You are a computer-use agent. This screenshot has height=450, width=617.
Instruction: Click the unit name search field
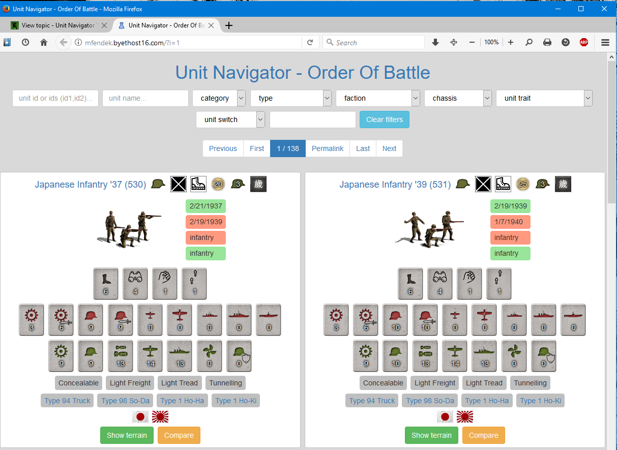[145, 98]
